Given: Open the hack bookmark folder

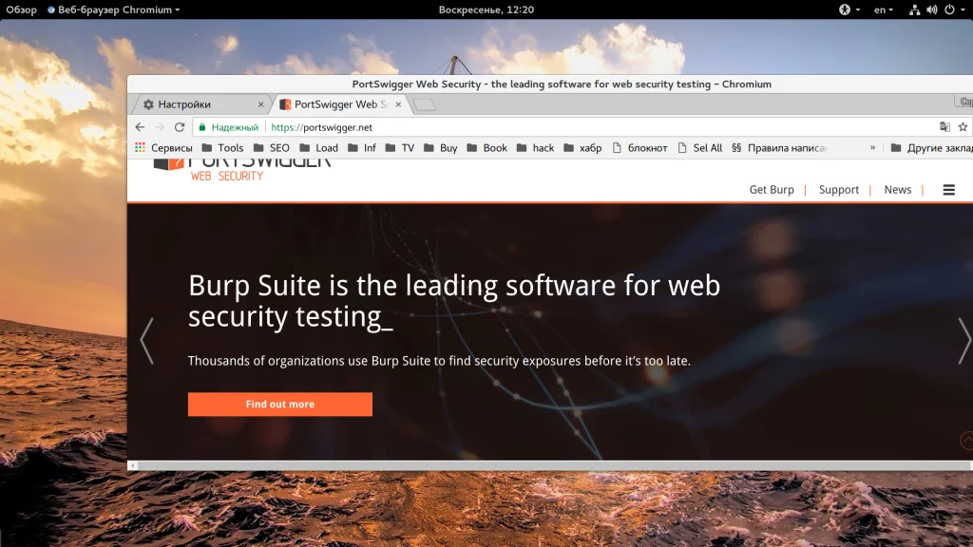Looking at the screenshot, I should (536, 147).
